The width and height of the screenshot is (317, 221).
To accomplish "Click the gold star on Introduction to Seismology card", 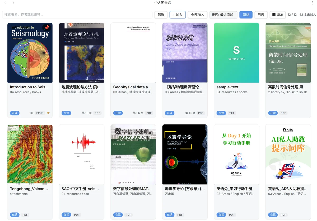I will (x=48, y=113).
